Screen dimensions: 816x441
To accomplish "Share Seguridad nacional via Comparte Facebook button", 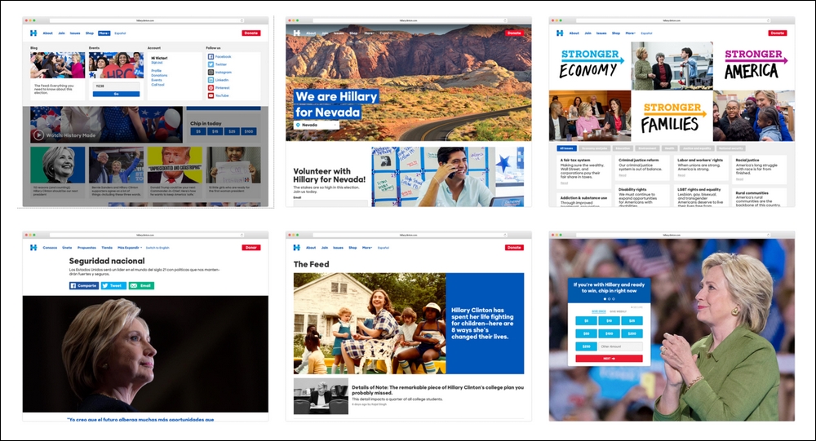I will (x=84, y=285).
